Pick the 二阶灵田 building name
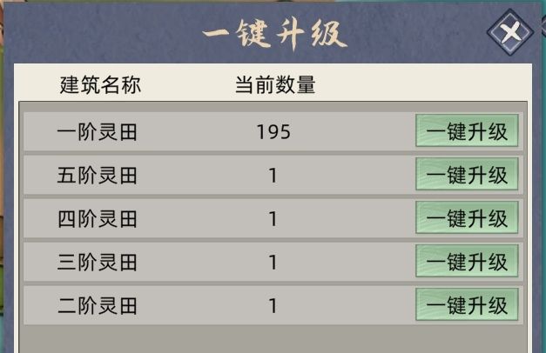The height and width of the screenshot is (353, 546). tap(98, 306)
